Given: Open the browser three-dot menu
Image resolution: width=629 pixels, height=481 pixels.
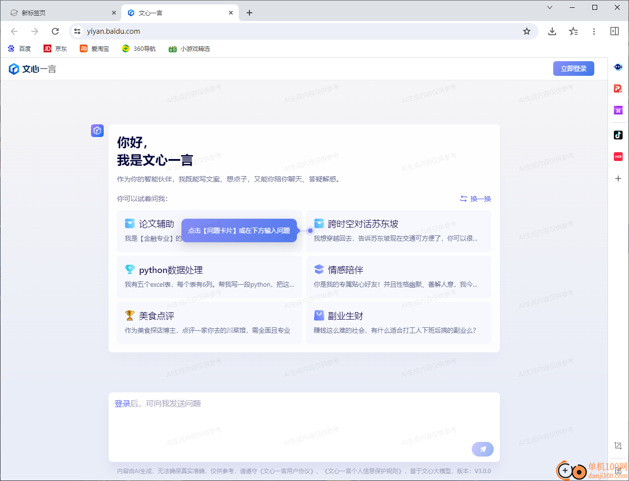Looking at the screenshot, I should coord(594,31).
